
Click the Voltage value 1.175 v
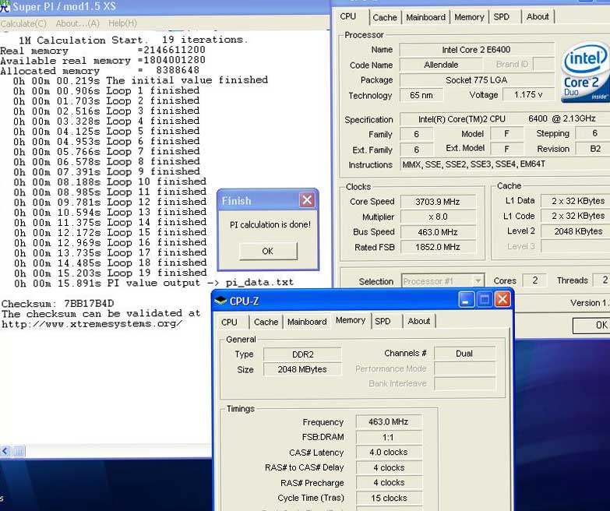pos(528,95)
